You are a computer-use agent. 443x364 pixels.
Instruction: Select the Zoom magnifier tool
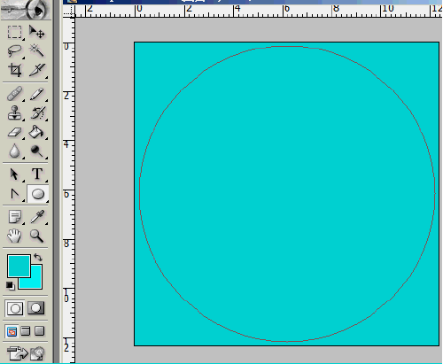coord(37,236)
